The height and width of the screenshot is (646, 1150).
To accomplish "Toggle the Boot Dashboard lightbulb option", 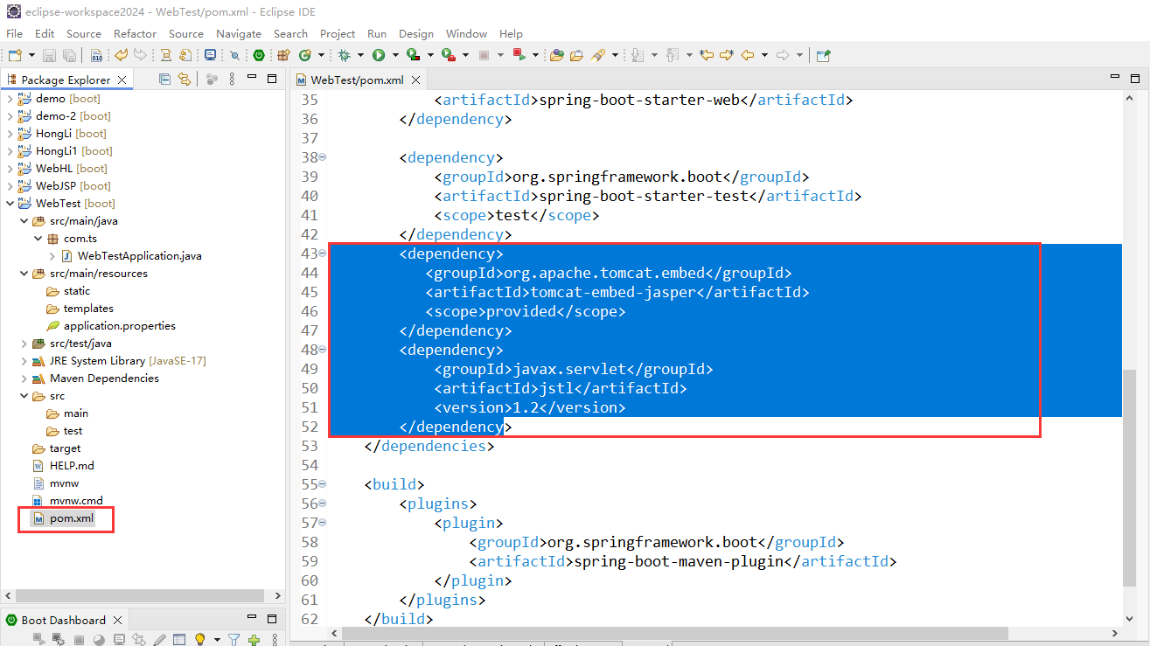I will point(199,638).
